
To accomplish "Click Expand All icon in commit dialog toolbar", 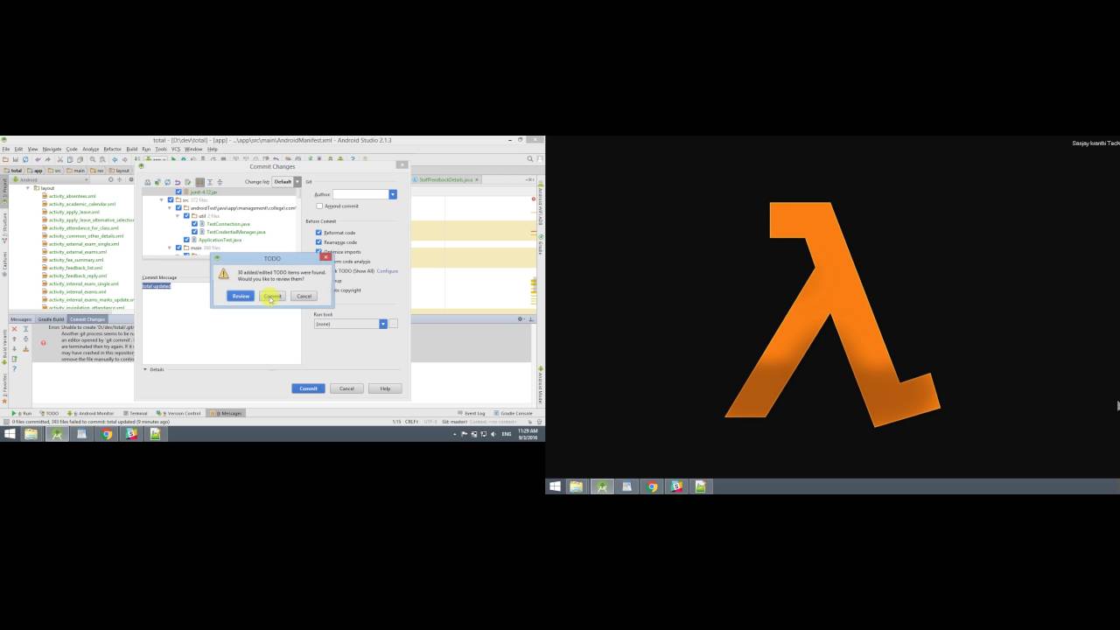I will pyautogui.click(x=210, y=182).
